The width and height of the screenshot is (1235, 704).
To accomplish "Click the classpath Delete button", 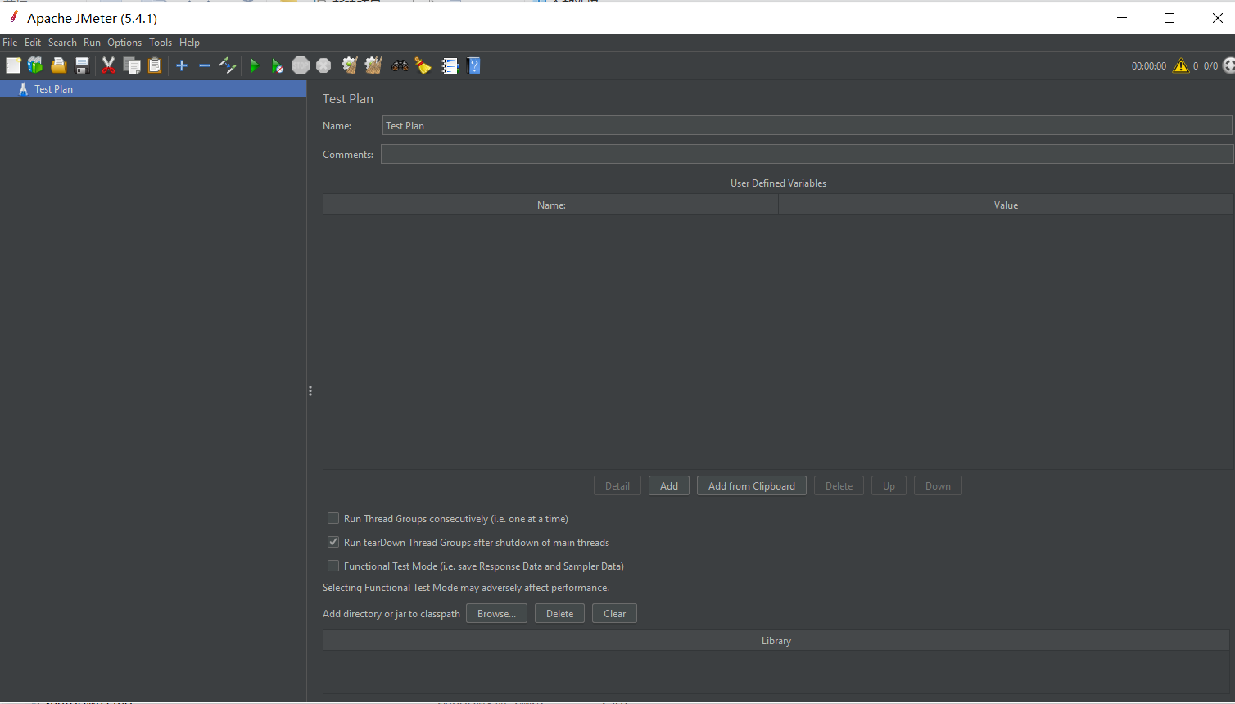I will click(x=560, y=613).
